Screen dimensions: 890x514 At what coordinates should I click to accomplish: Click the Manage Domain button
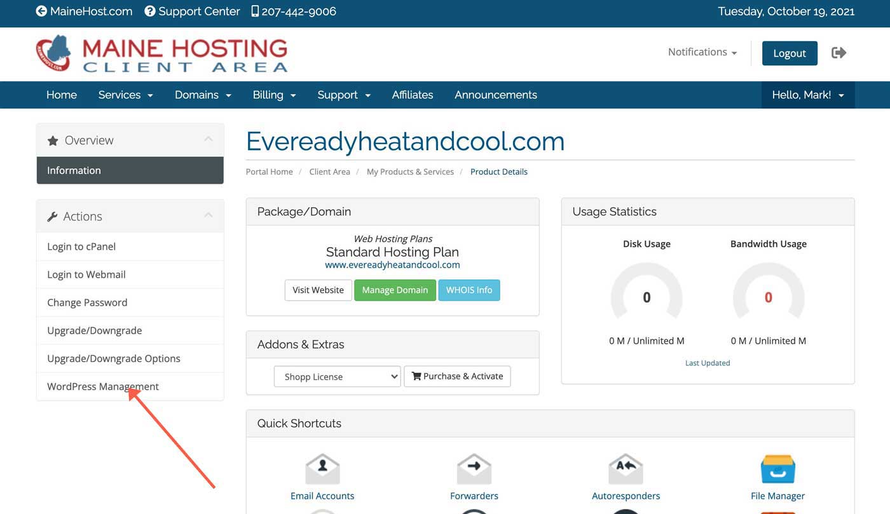pos(395,290)
